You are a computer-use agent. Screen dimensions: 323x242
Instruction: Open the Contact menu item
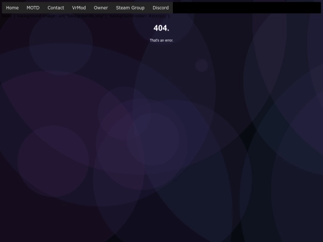coord(56,8)
